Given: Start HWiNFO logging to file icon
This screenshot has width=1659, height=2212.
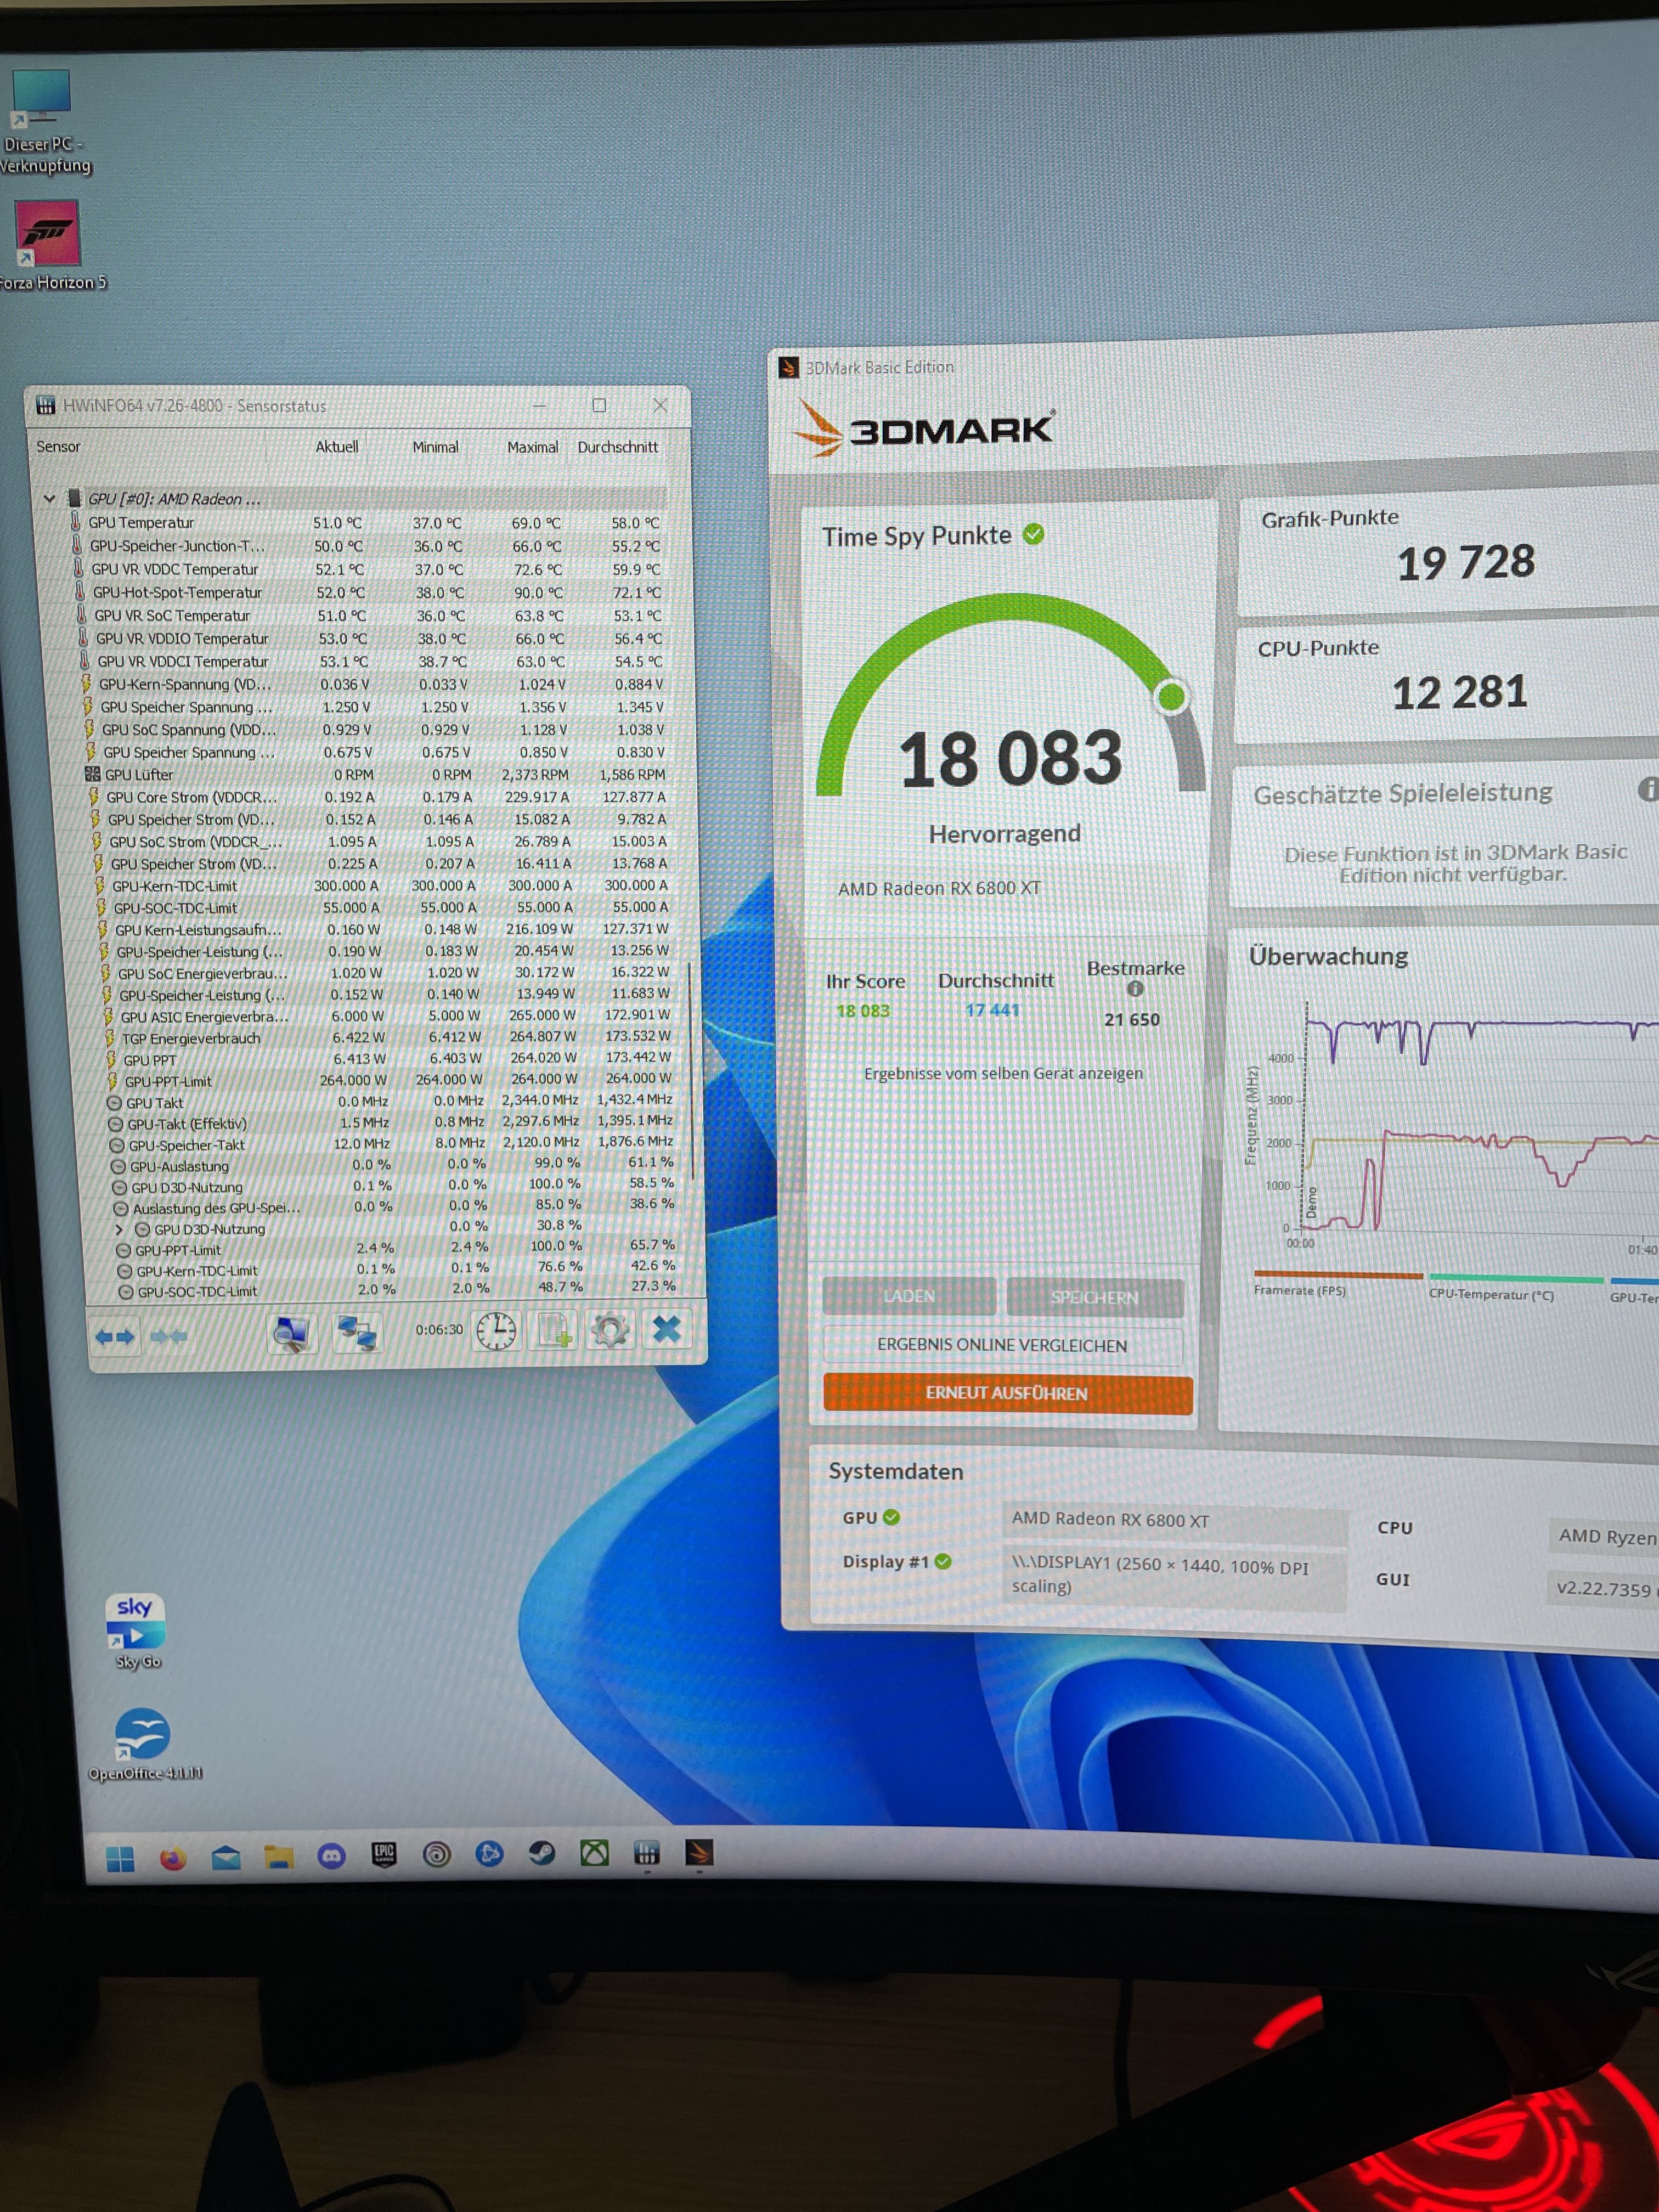Looking at the screenshot, I should coord(553,1331).
